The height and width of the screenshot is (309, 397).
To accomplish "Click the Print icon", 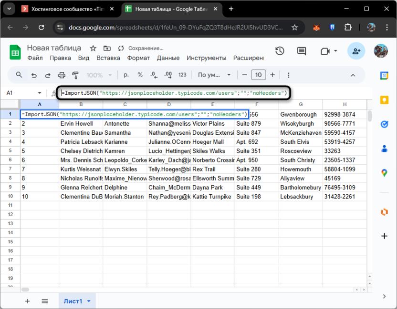I will coord(62,75).
